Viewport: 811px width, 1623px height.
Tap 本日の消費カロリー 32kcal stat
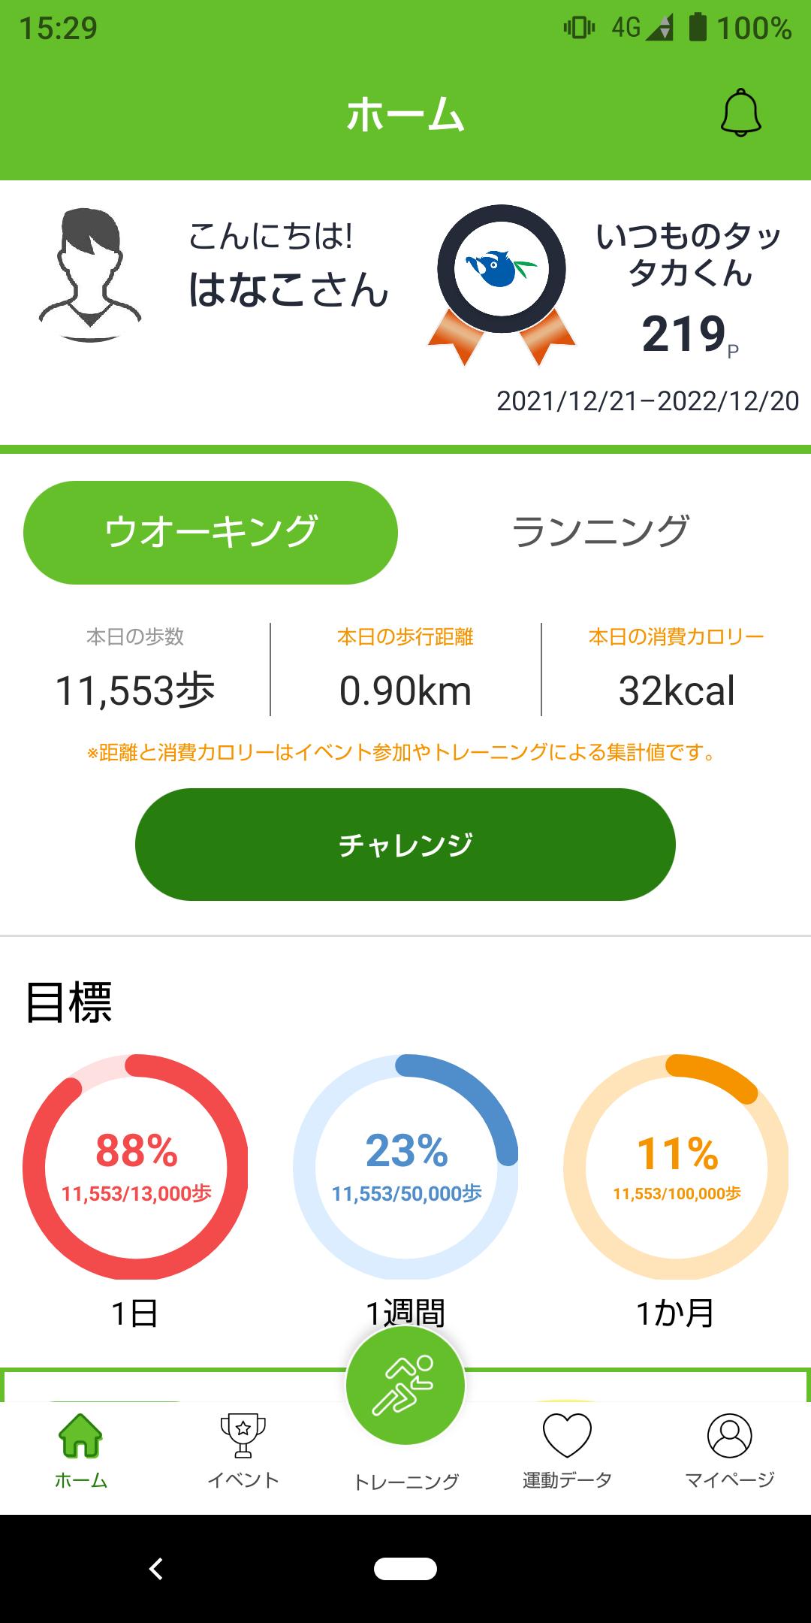point(676,670)
